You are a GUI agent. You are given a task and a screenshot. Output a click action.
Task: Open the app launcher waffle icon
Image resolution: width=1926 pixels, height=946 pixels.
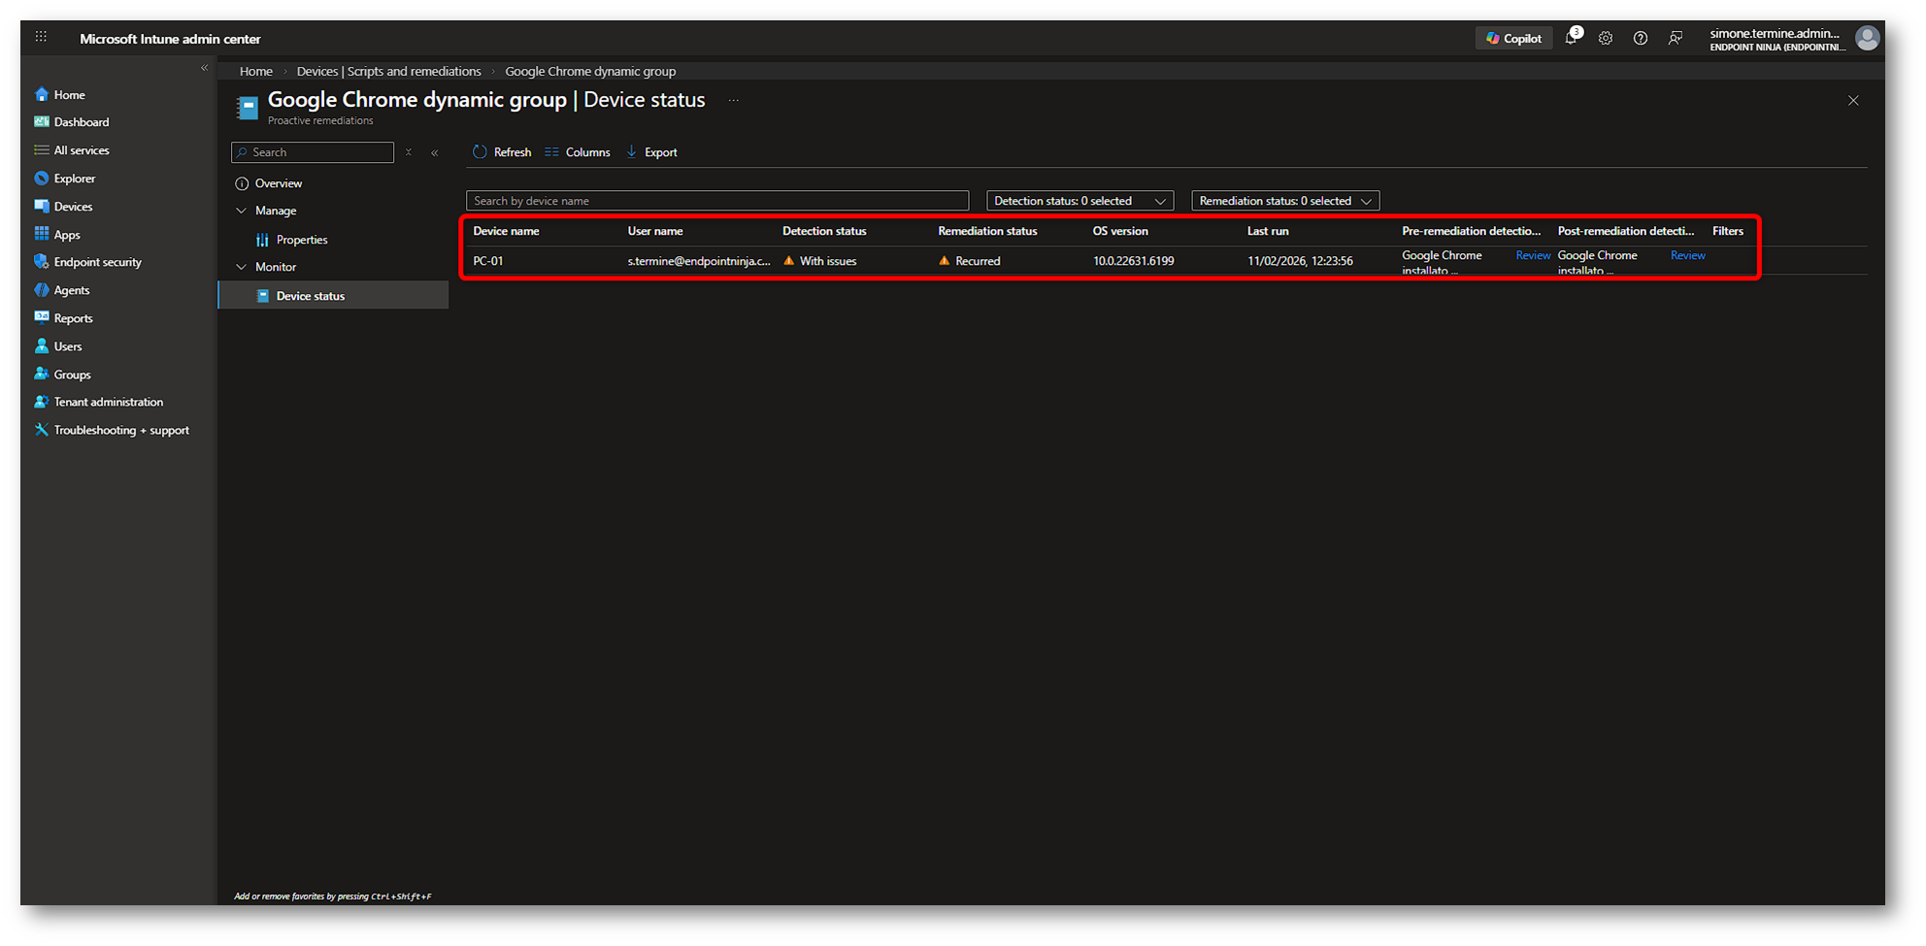pyautogui.click(x=41, y=37)
